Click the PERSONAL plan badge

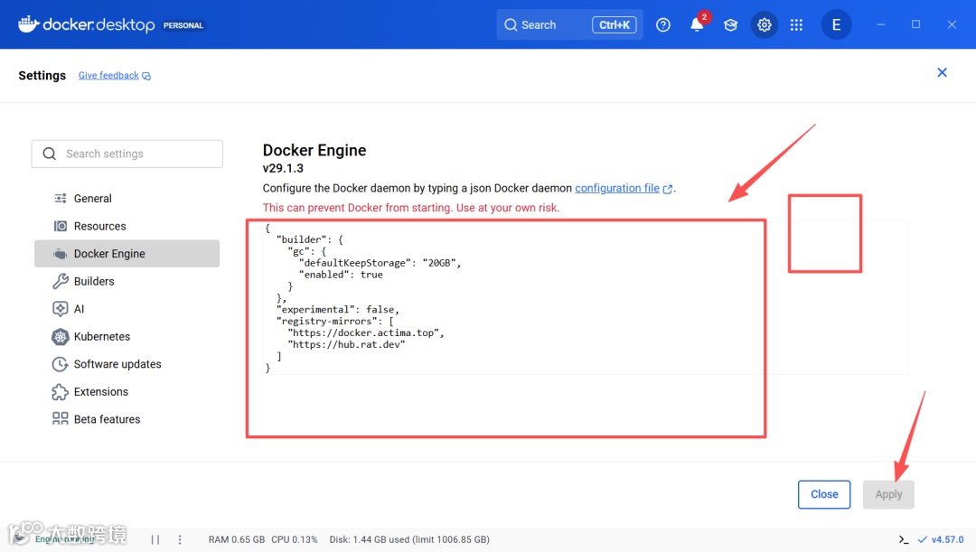(x=183, y=25)
